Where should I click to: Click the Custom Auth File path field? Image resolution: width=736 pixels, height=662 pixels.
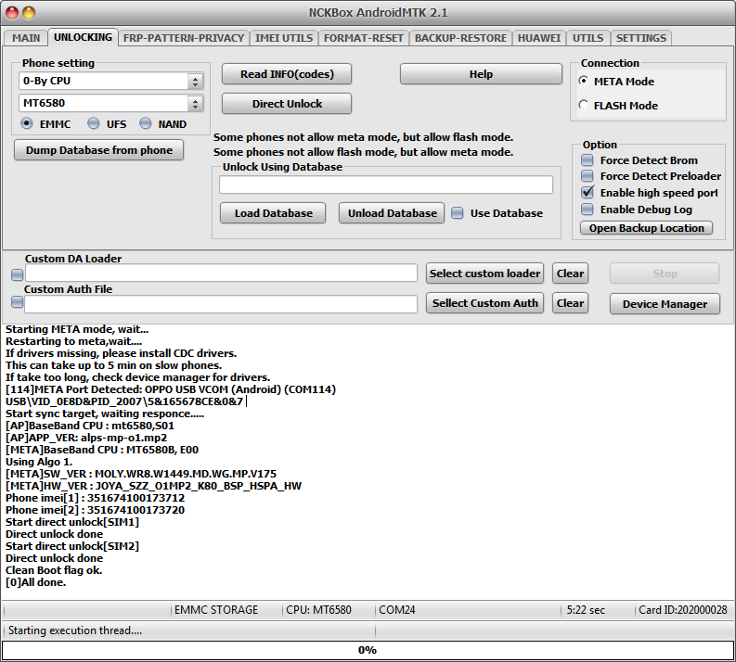pyautogui.click(x=222, y=304)
